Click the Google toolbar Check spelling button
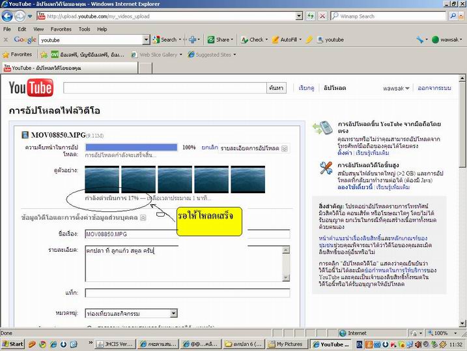Image resolution: width=467 pixels, height=351 pixels. (254, 40)
